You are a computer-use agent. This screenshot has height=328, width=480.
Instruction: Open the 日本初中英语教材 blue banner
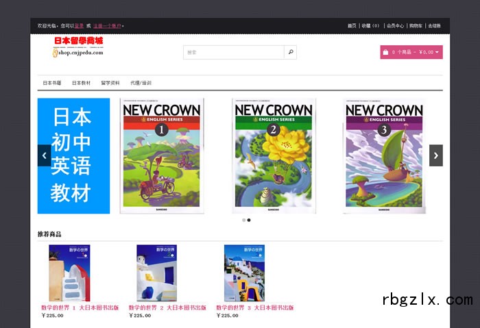click(x=73, y=155)
